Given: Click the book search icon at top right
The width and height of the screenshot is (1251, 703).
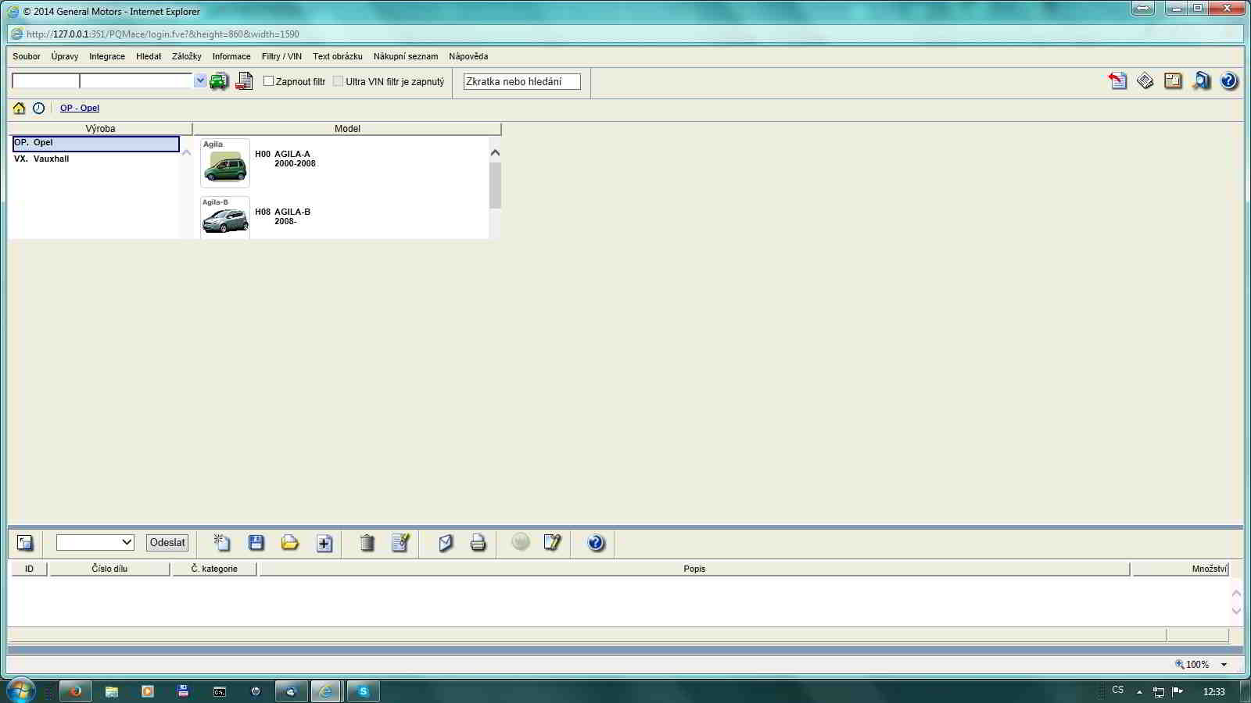Looking at the screenshot, I should pyautogui.click(x=1201, y=80).
